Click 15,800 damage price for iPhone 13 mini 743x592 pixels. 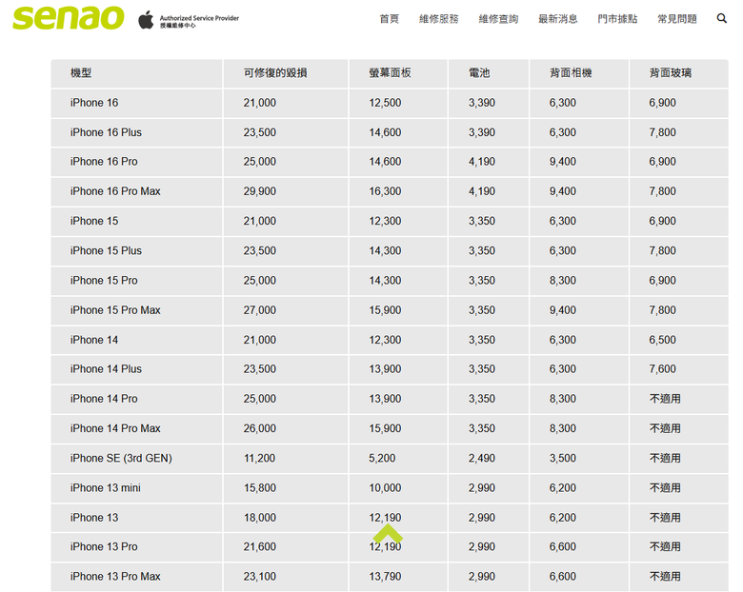(260, 488)
